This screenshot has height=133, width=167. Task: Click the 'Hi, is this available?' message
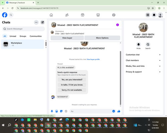pos(66,67)
